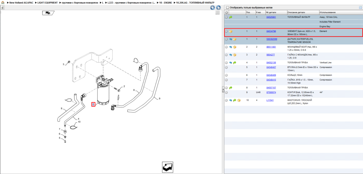Viewport: 363px width, 174px height.
Task: Expand row plus for part 86511481
Action: [x=227, y=47]
